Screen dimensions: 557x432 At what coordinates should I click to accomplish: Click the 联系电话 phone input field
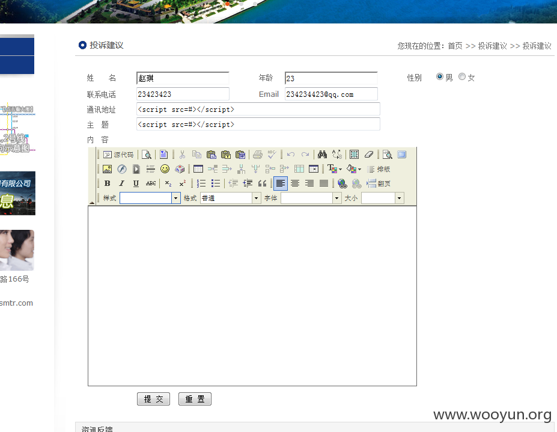click(183, 94)
